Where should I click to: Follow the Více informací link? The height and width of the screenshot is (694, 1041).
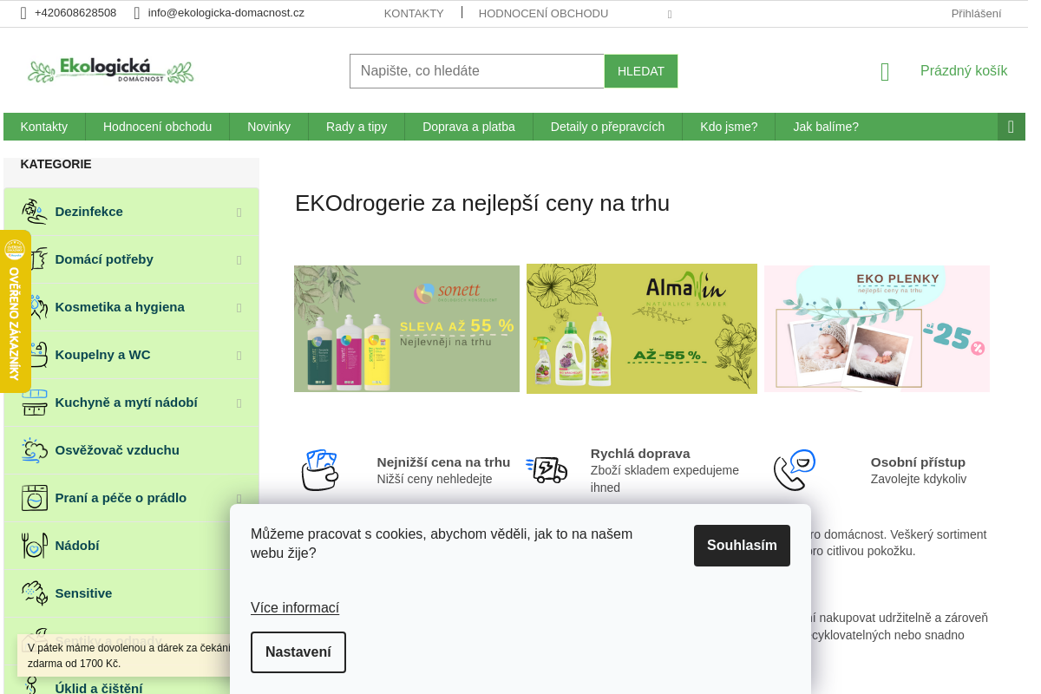pos(295,608)
